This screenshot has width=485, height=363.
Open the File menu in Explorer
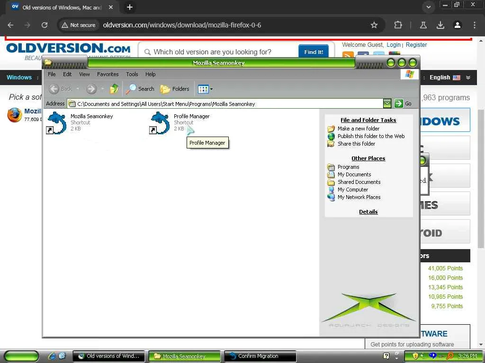coord(52,74)
